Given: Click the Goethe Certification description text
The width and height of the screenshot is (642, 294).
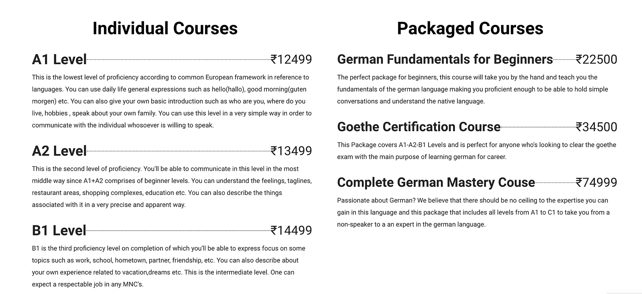Looking at the screenshot, I should 476,151.
